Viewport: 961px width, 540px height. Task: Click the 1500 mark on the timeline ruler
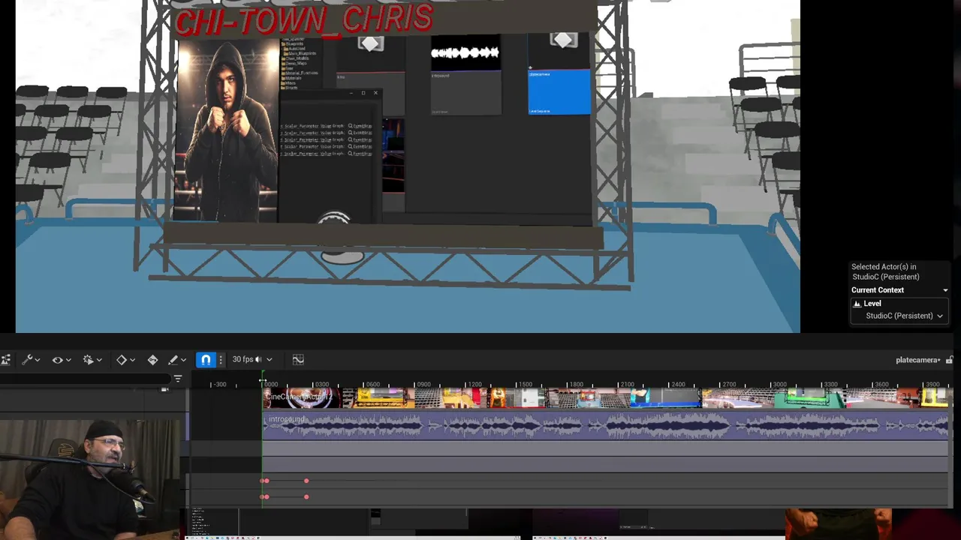click(x=525, y=385)
